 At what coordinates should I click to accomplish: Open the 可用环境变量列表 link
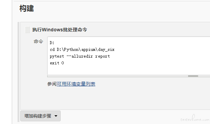[x=76, y=84]
